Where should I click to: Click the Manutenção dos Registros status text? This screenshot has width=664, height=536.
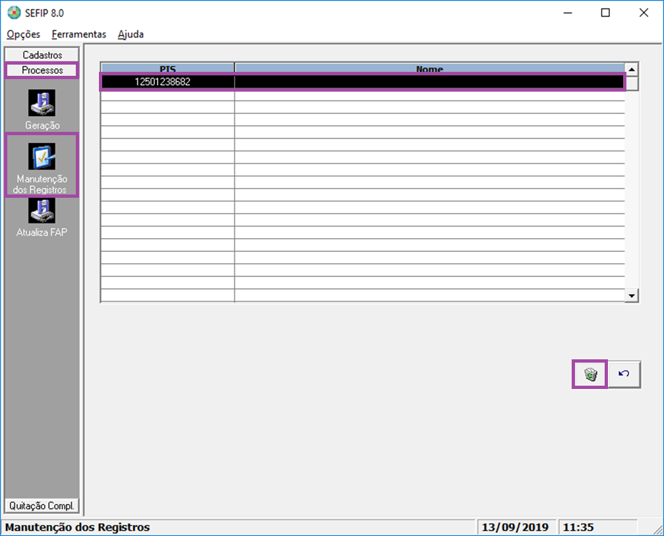tap(78, 527)
